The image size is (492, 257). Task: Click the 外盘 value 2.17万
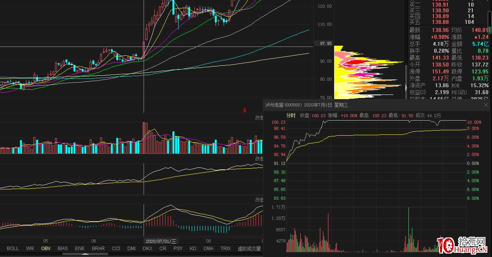click(x=441, y=78)
